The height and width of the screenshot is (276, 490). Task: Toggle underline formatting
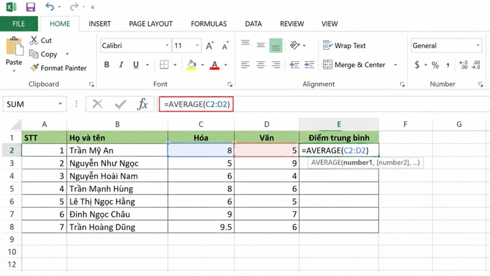click(x=136, y=65)
